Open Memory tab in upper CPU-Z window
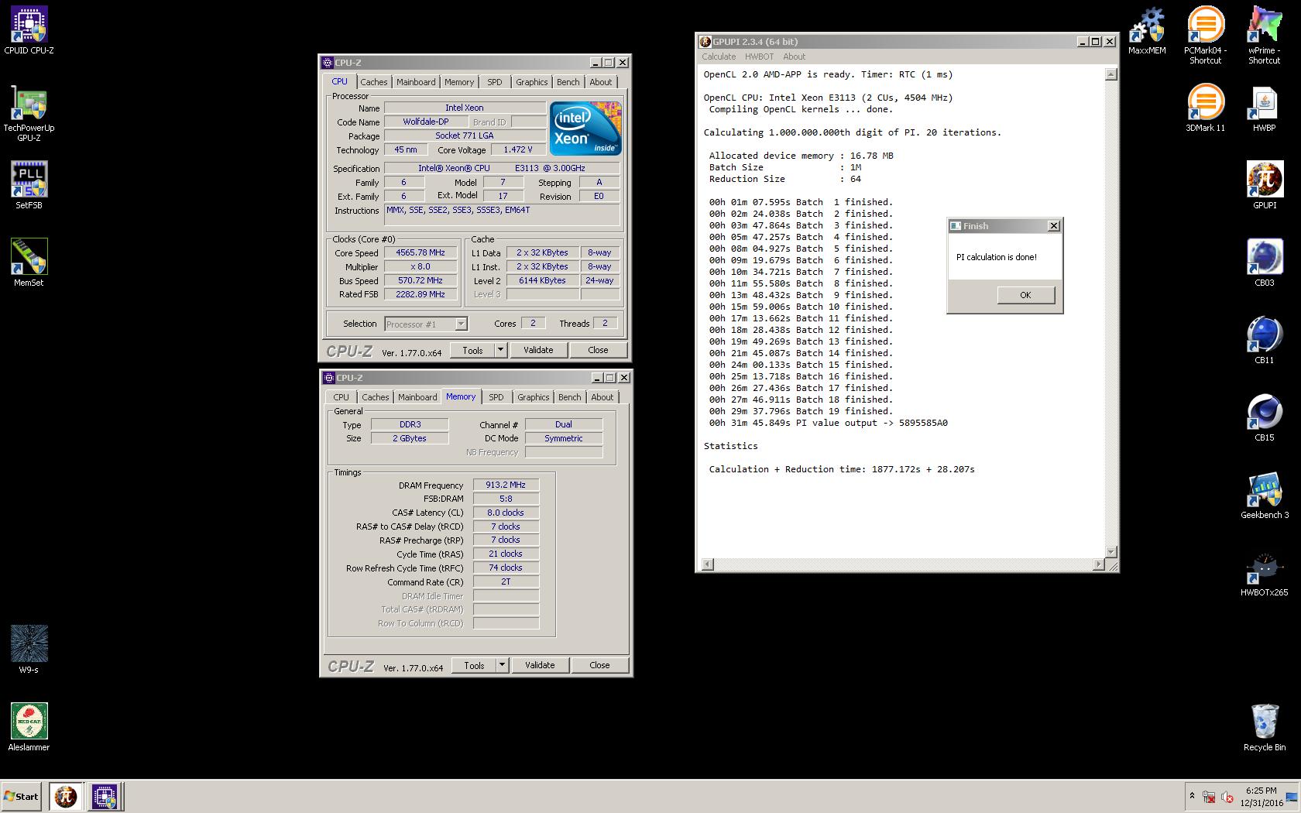Image resolution: width=1301 pixels, height=813 pixels. [459, 82]
